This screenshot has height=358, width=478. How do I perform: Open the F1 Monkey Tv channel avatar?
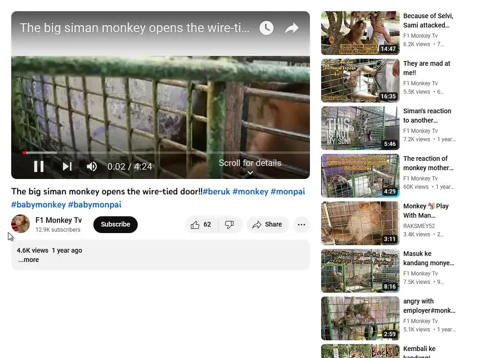(21, 224)
